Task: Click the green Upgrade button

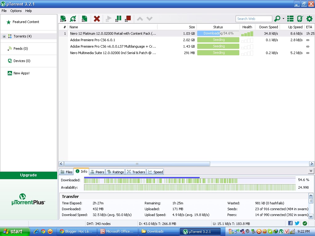Action: (x=29, y=175)
